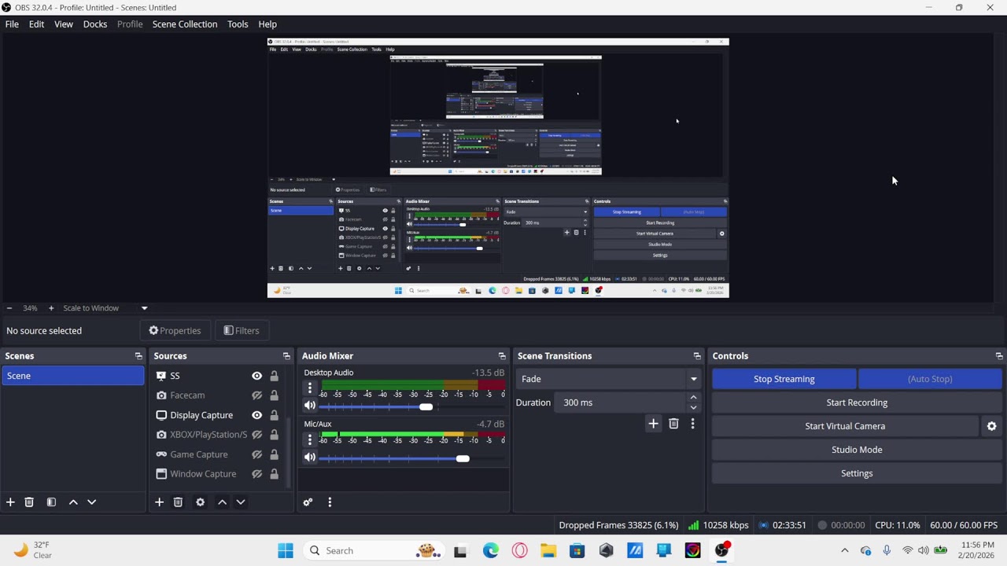Viewport: 1007px width, 566px height.
Task: Show hidden system tray icons chevron
Action: [x=845, y=551]
